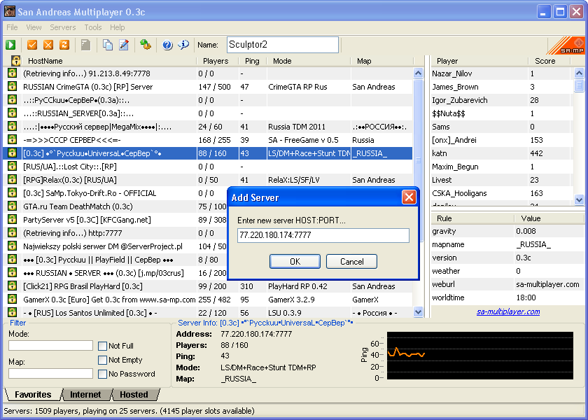The width and height of the screenshot is (588, 420).
Task: Click the Name field containing Sculptor2
Action: 283,45
